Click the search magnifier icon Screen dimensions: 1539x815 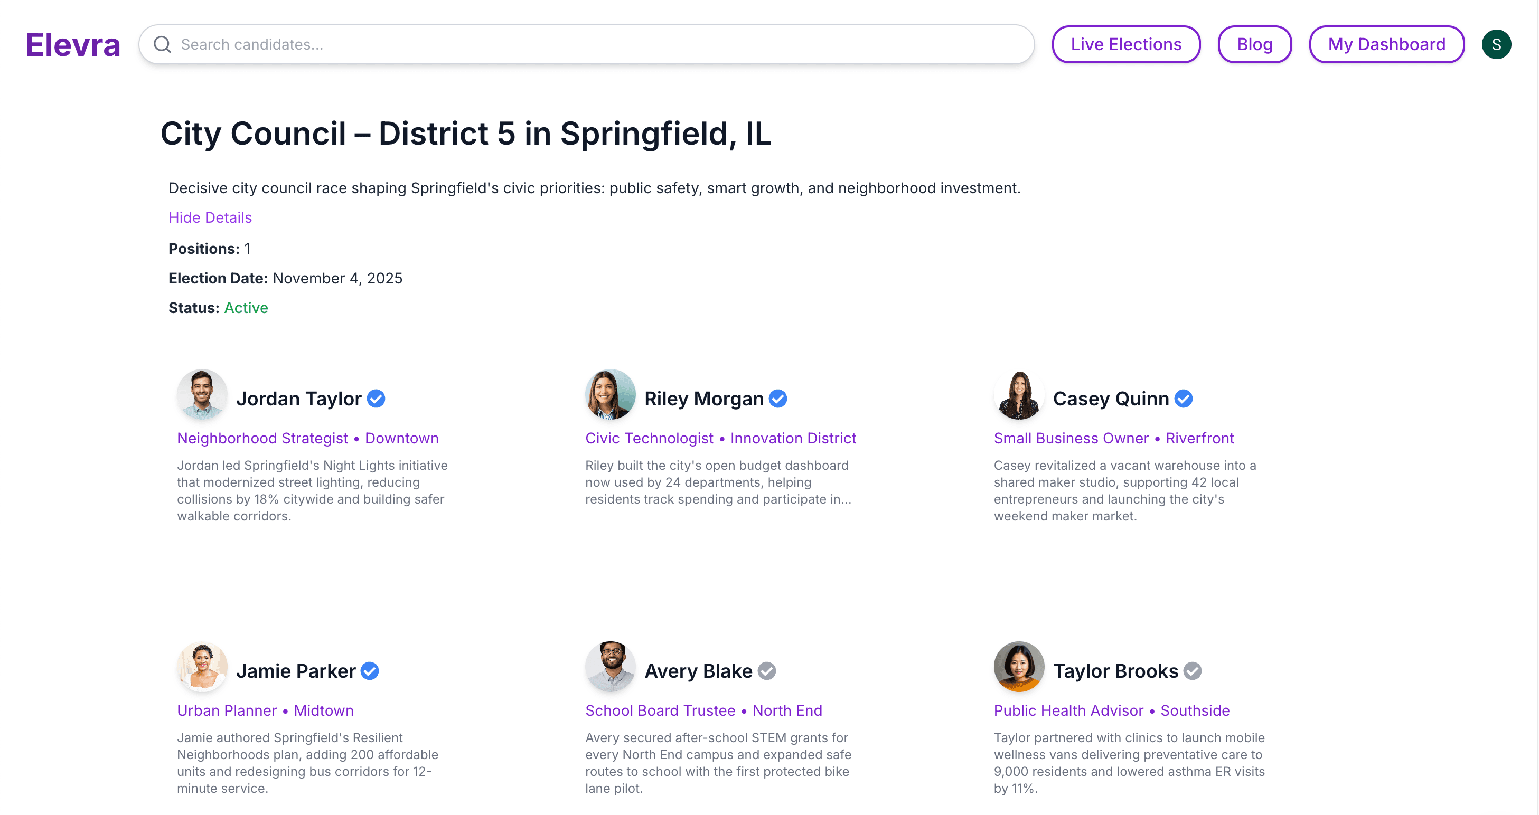click(x=162, y=44)
